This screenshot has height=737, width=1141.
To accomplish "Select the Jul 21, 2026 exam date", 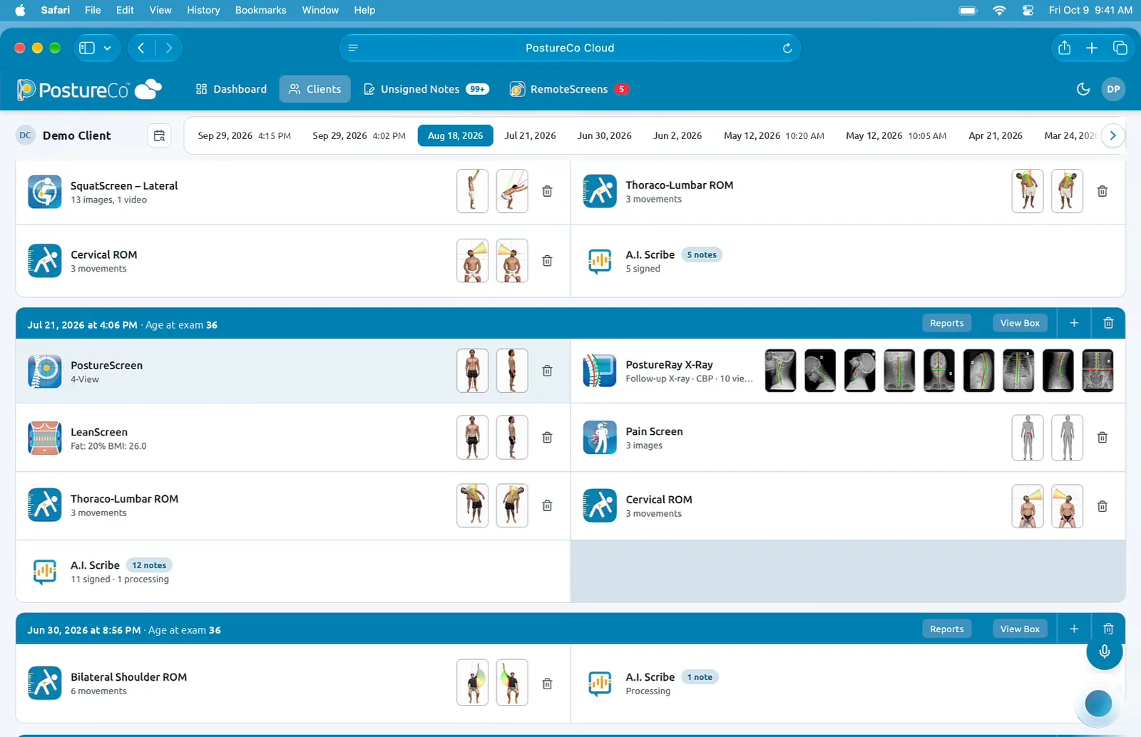I will tap(530, 135).
